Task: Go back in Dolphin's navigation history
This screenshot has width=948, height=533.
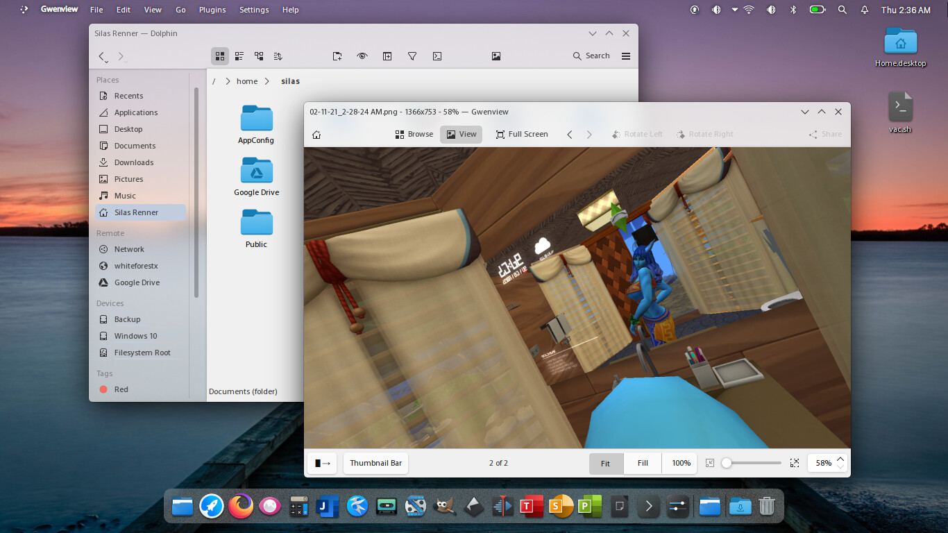Action: (101, 56)
